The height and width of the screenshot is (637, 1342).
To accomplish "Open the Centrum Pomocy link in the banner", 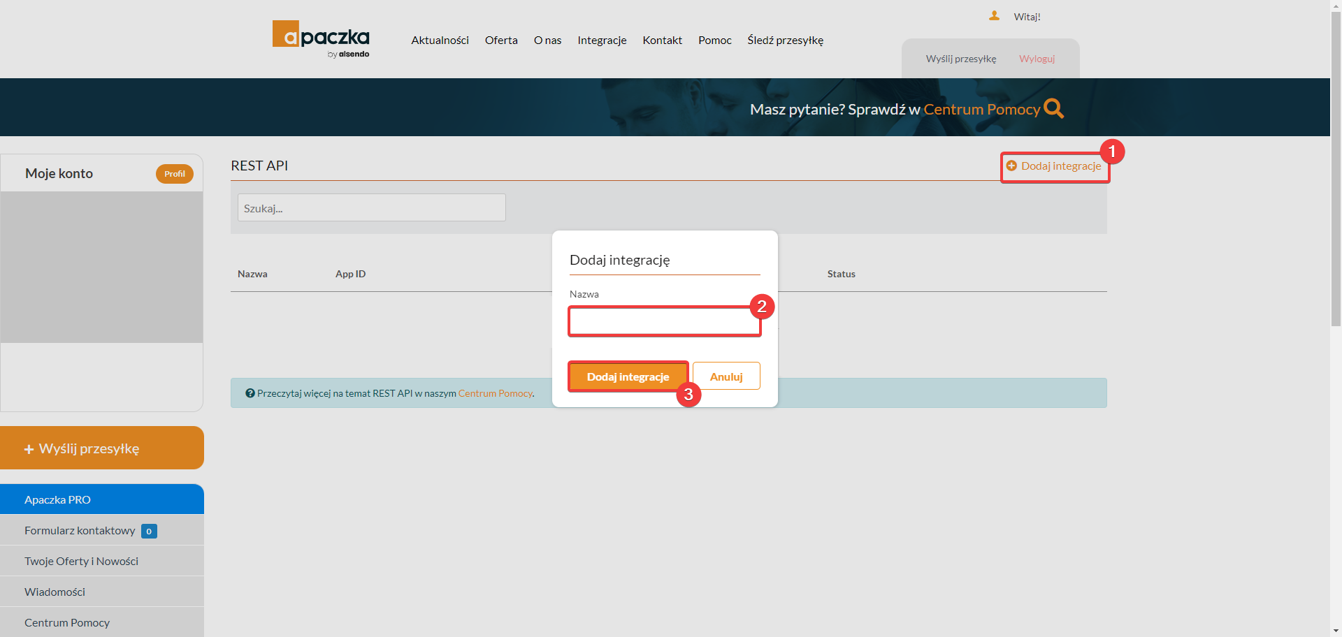I will coord(981,109).
